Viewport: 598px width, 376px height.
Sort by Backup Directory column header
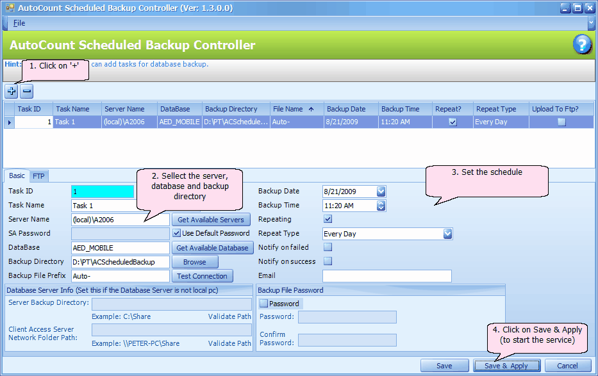click(x=236, y=109)
